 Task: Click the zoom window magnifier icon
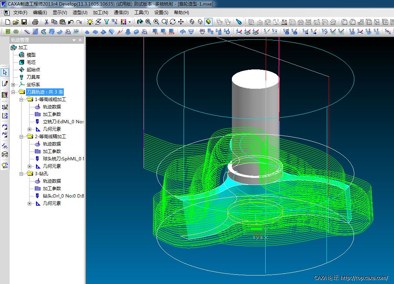148,22
